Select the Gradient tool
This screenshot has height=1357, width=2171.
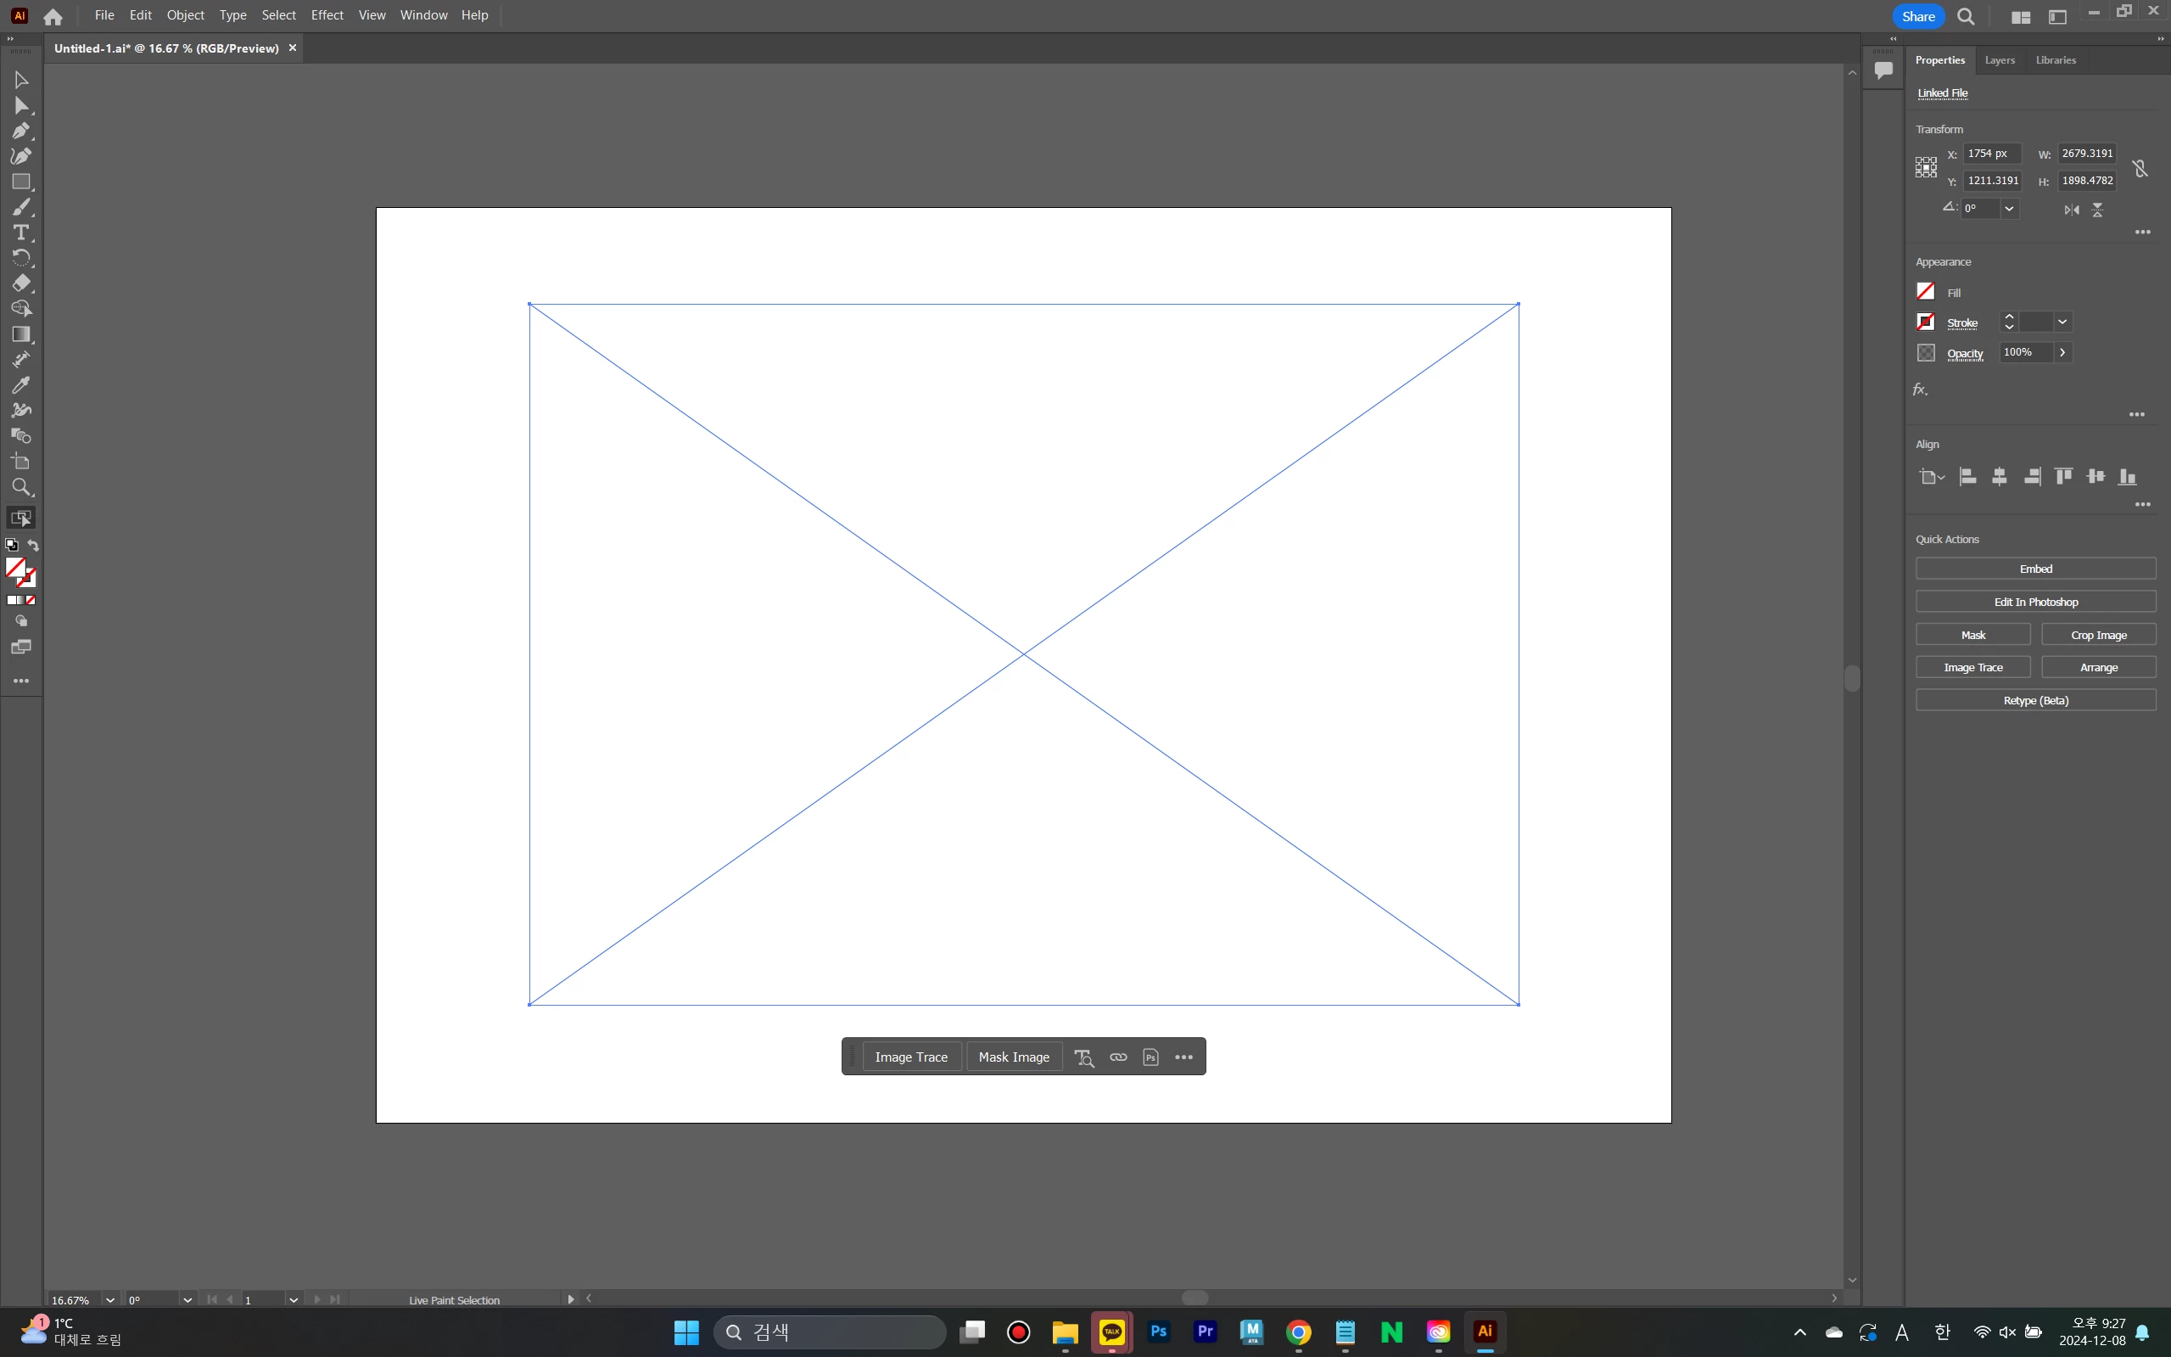20,334
